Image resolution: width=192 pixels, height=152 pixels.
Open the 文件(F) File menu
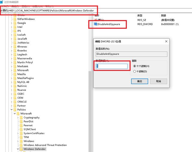click(5, 6)
